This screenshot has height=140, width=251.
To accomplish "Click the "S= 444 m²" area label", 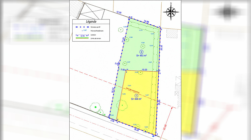I will click(136, 99).
